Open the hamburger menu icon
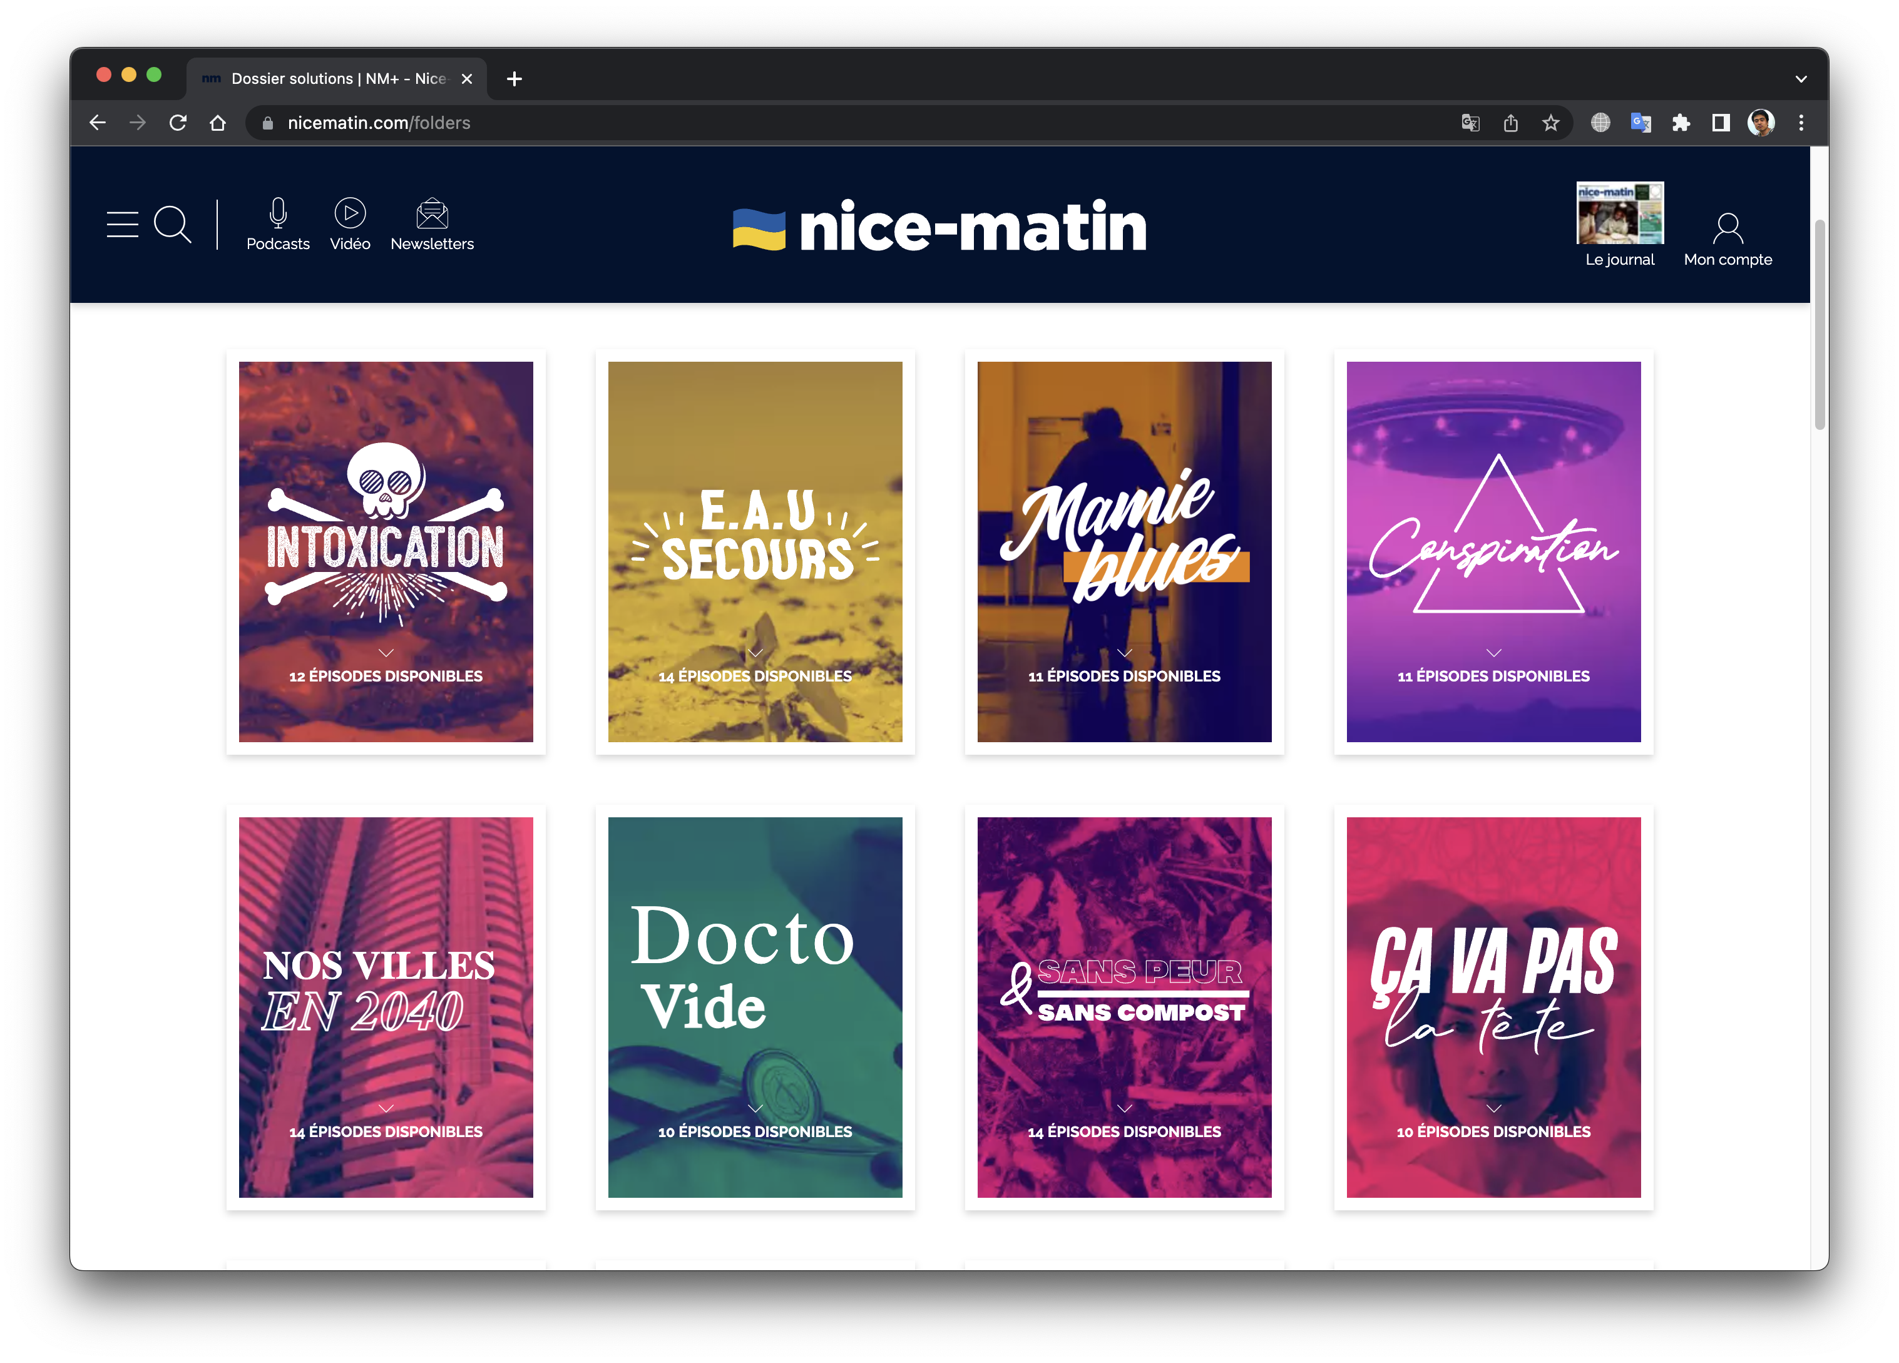Viewport: 1899px width, 1363px height. pyautogui.click(x=122, y=225)
